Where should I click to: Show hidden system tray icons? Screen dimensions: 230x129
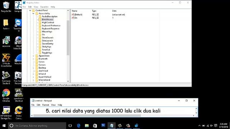tap(199, 126)
